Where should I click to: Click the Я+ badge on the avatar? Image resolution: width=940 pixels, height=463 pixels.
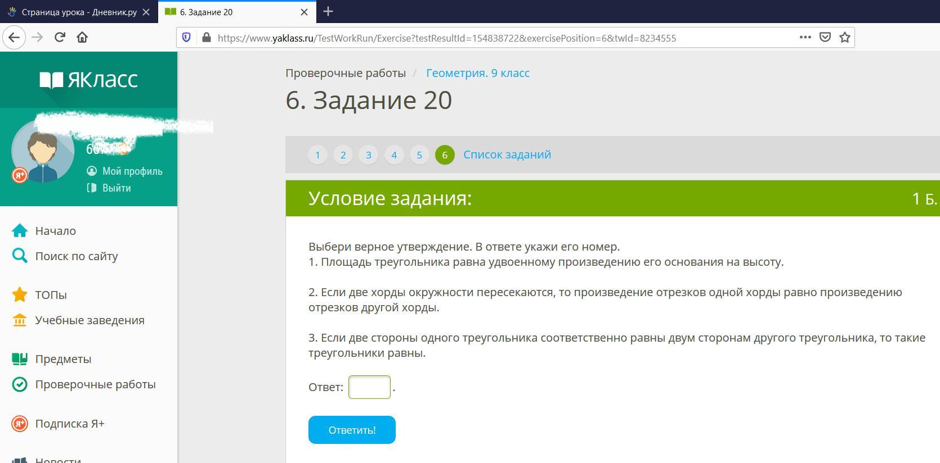point(20,175)
